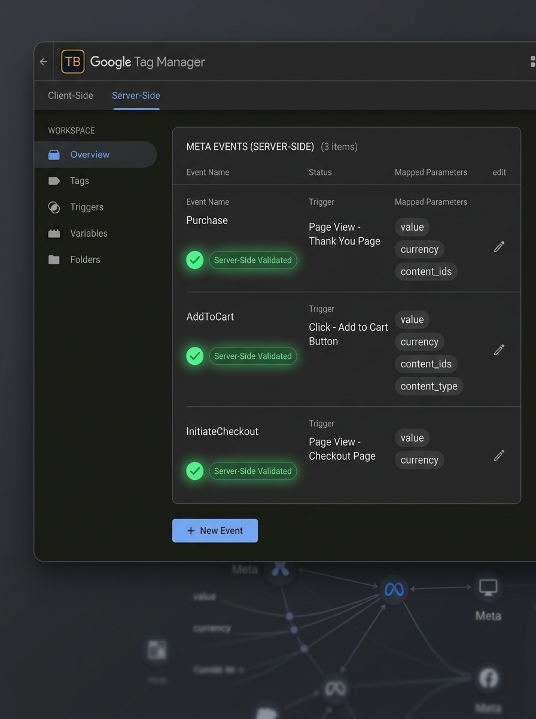Click the Google Tag Manager title

148,62
